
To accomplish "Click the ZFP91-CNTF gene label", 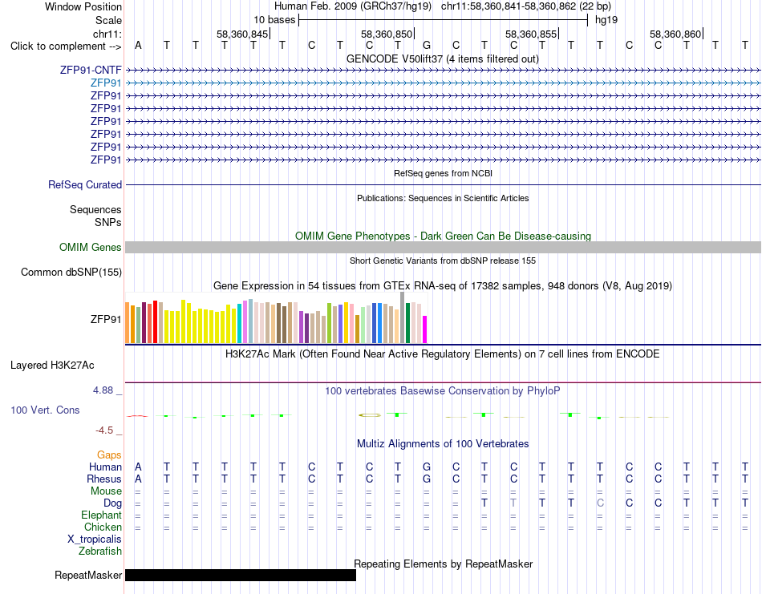I will 91,70.
